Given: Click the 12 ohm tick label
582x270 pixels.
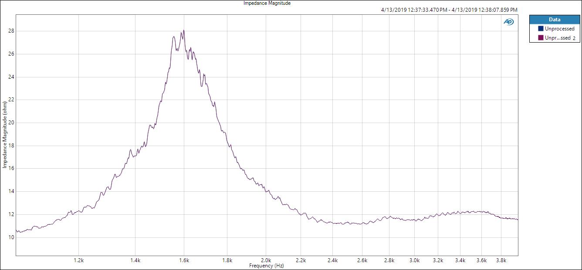Looking at the screenshot, I should pyautogui.click(x=11, y=214).
